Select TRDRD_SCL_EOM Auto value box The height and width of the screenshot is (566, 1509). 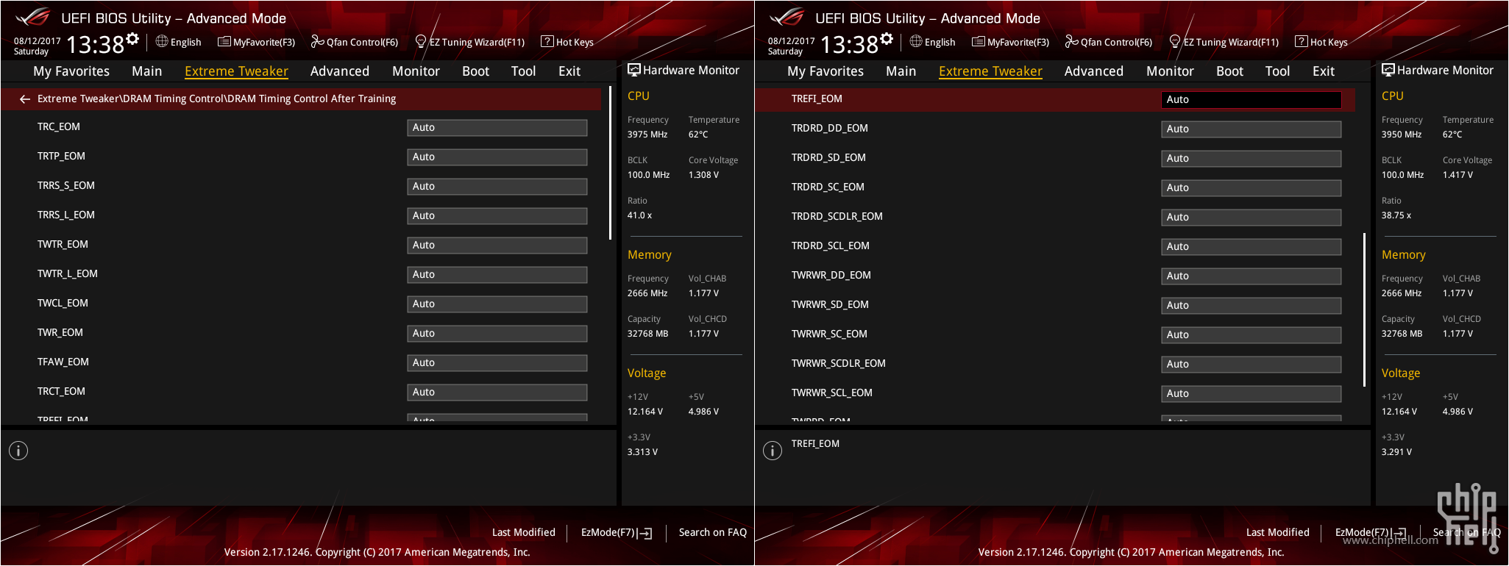(x=1251, y=247)
